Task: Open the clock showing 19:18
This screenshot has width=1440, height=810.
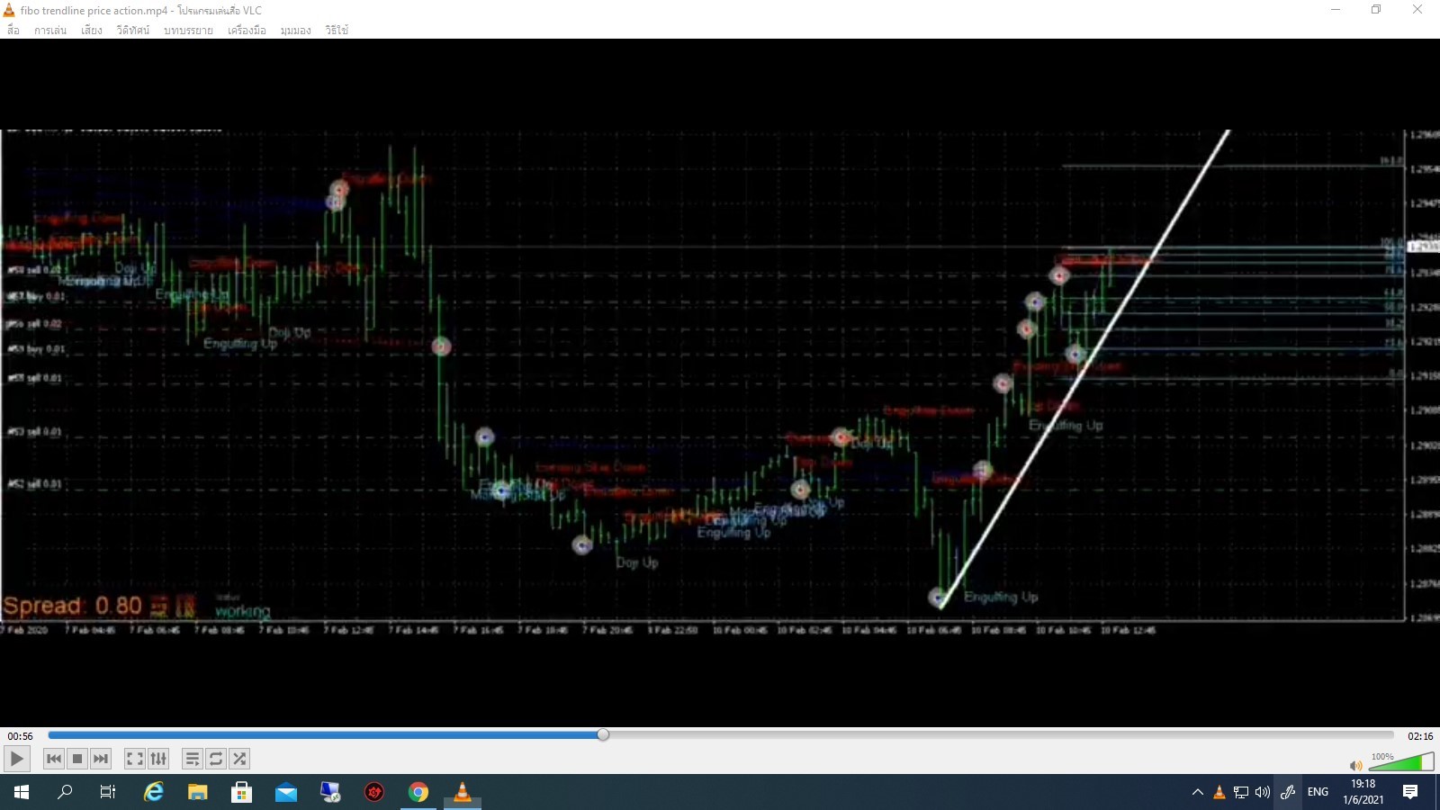Action: click(1363, 792)
